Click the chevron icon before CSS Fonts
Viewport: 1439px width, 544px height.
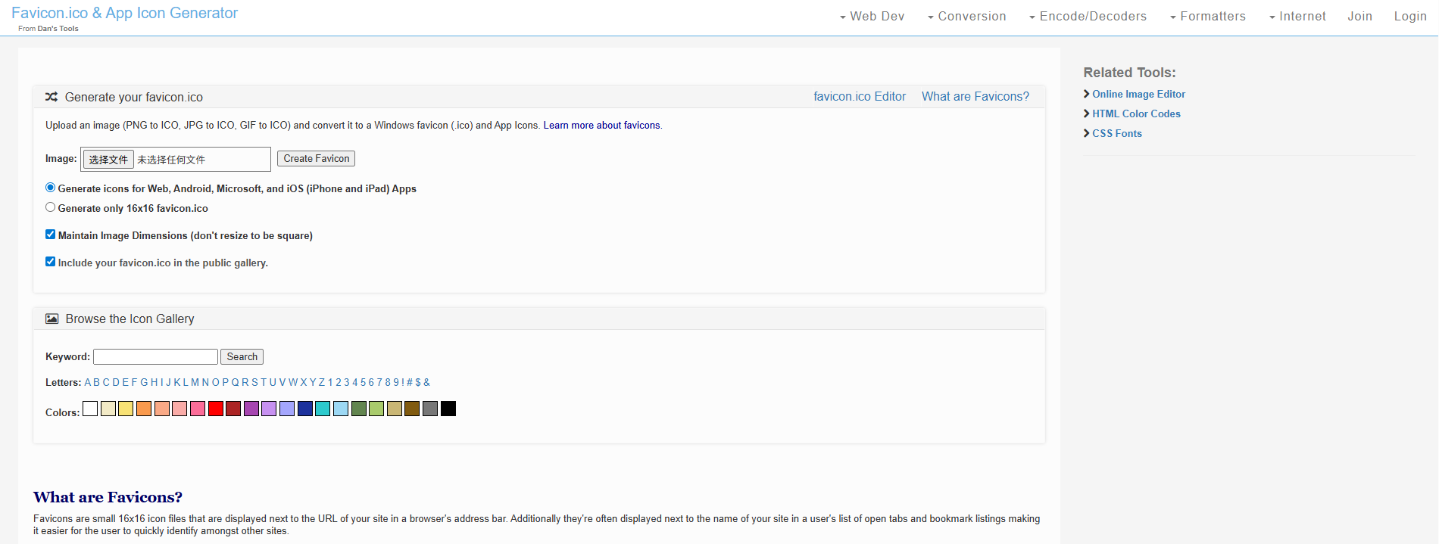coord(1087,133)
